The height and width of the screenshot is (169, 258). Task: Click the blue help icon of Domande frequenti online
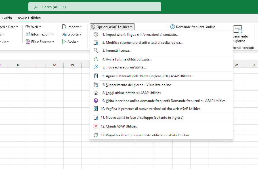coord(173,27)
